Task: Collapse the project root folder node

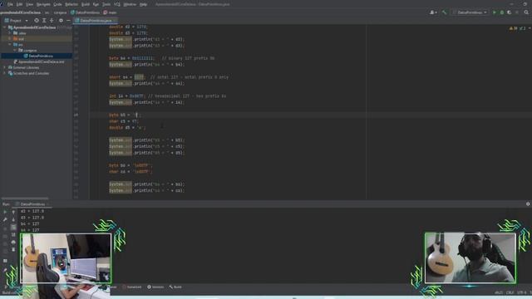Action: [4, 27]
